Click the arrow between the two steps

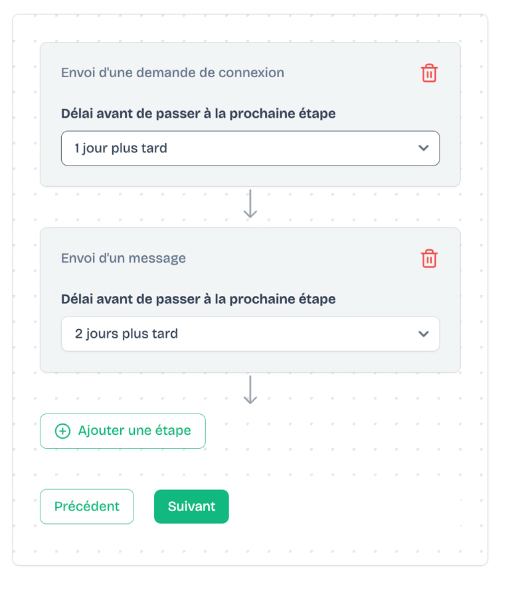click(x=250, y=203)
